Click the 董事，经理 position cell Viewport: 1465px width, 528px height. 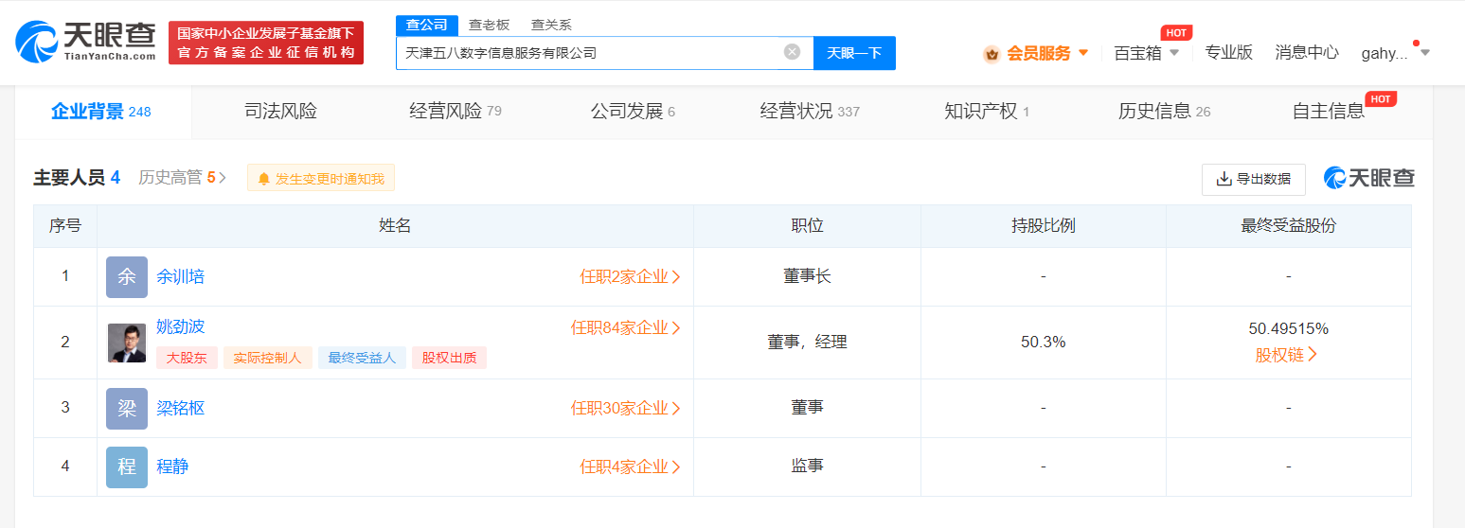[807, 343]
